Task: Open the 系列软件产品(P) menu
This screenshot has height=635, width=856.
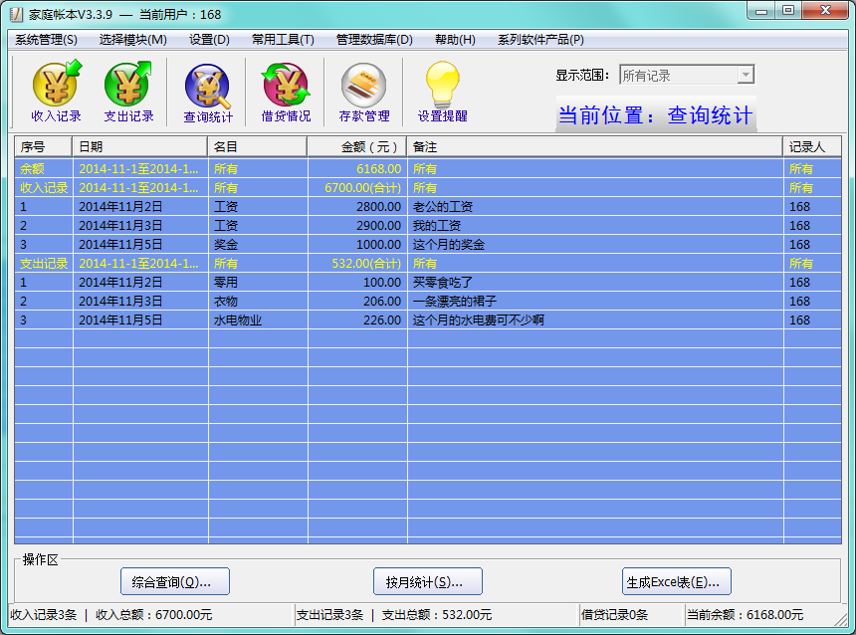Action: [x=540, y=40]
